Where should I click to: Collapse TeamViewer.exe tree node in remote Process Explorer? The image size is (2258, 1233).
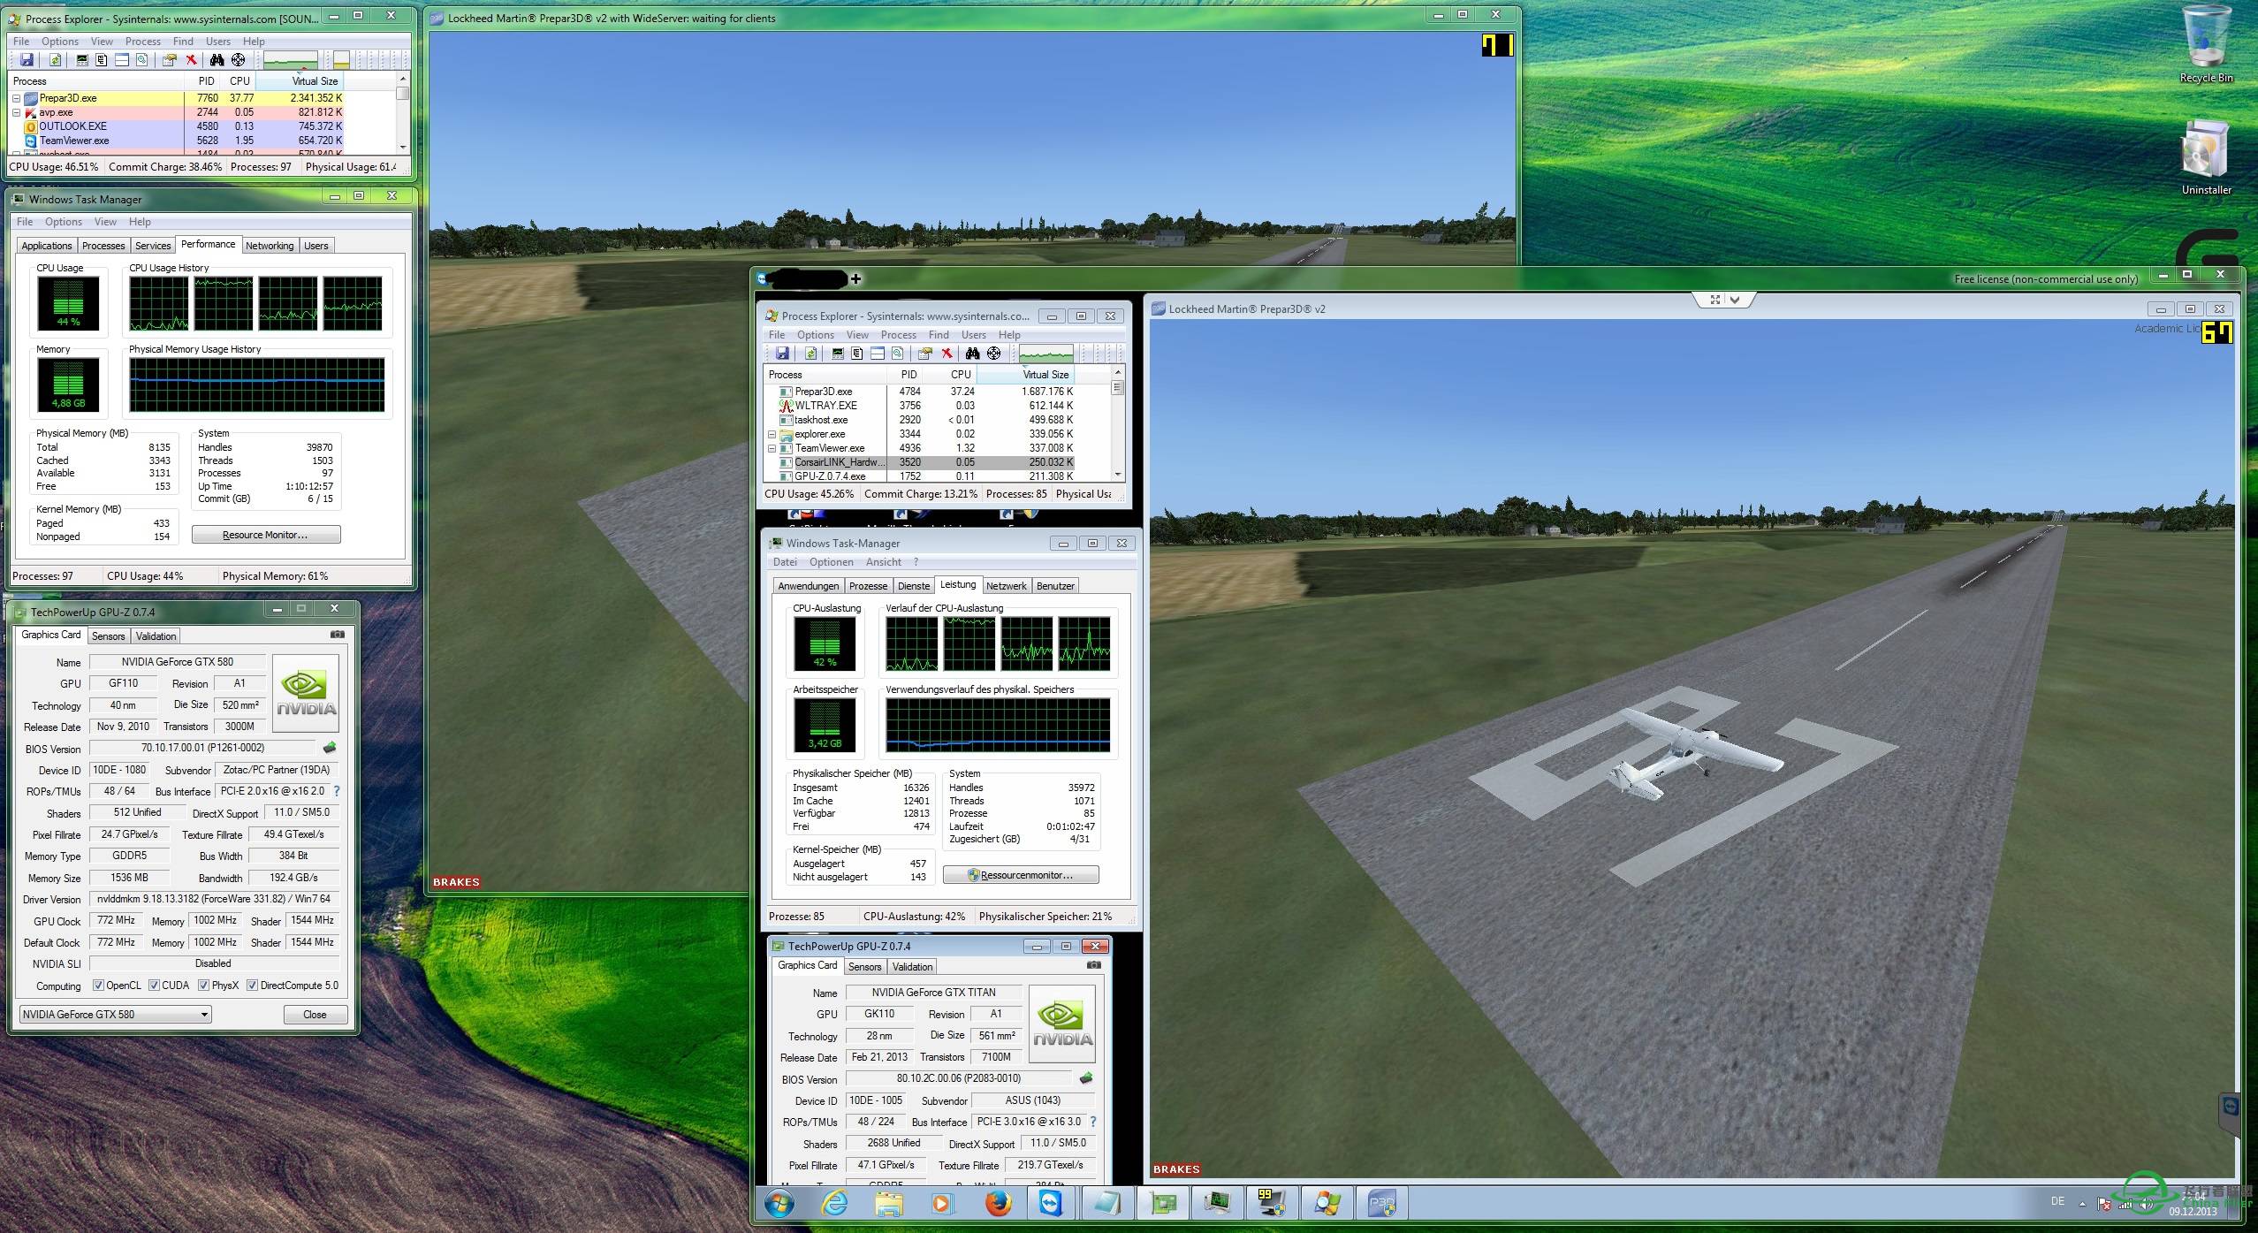pyautogui.click(x=772, y=448)
